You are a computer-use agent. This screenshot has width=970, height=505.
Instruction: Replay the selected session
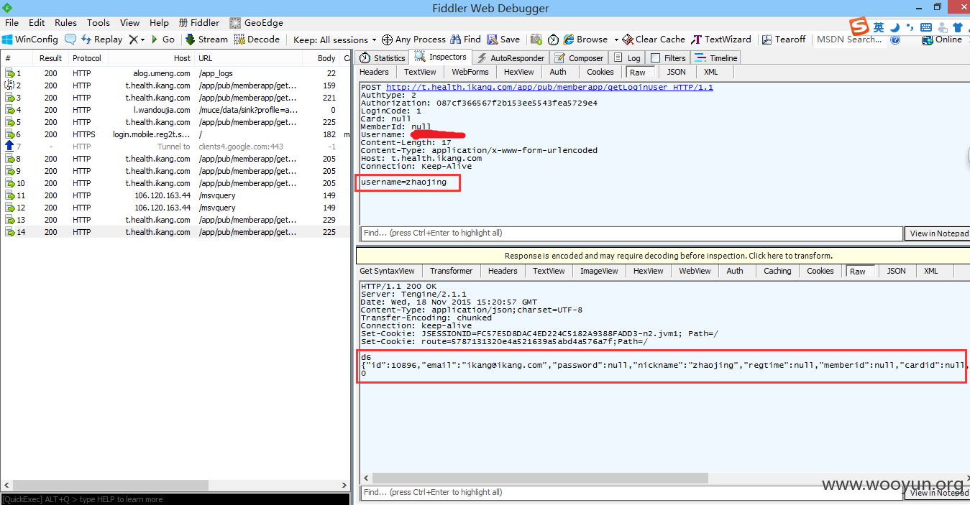(x=102, y=40)
